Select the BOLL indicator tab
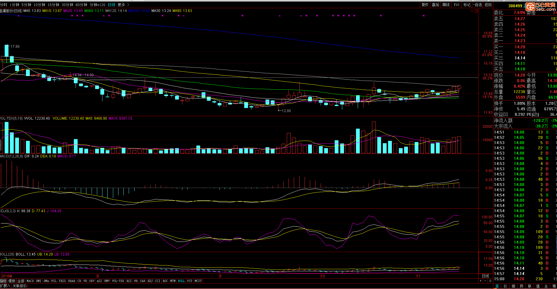557x289 pixels. pyautogui.click(x=181, y=281)
